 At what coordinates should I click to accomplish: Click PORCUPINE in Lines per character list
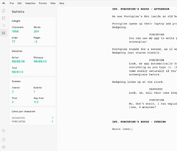(19, 121)
